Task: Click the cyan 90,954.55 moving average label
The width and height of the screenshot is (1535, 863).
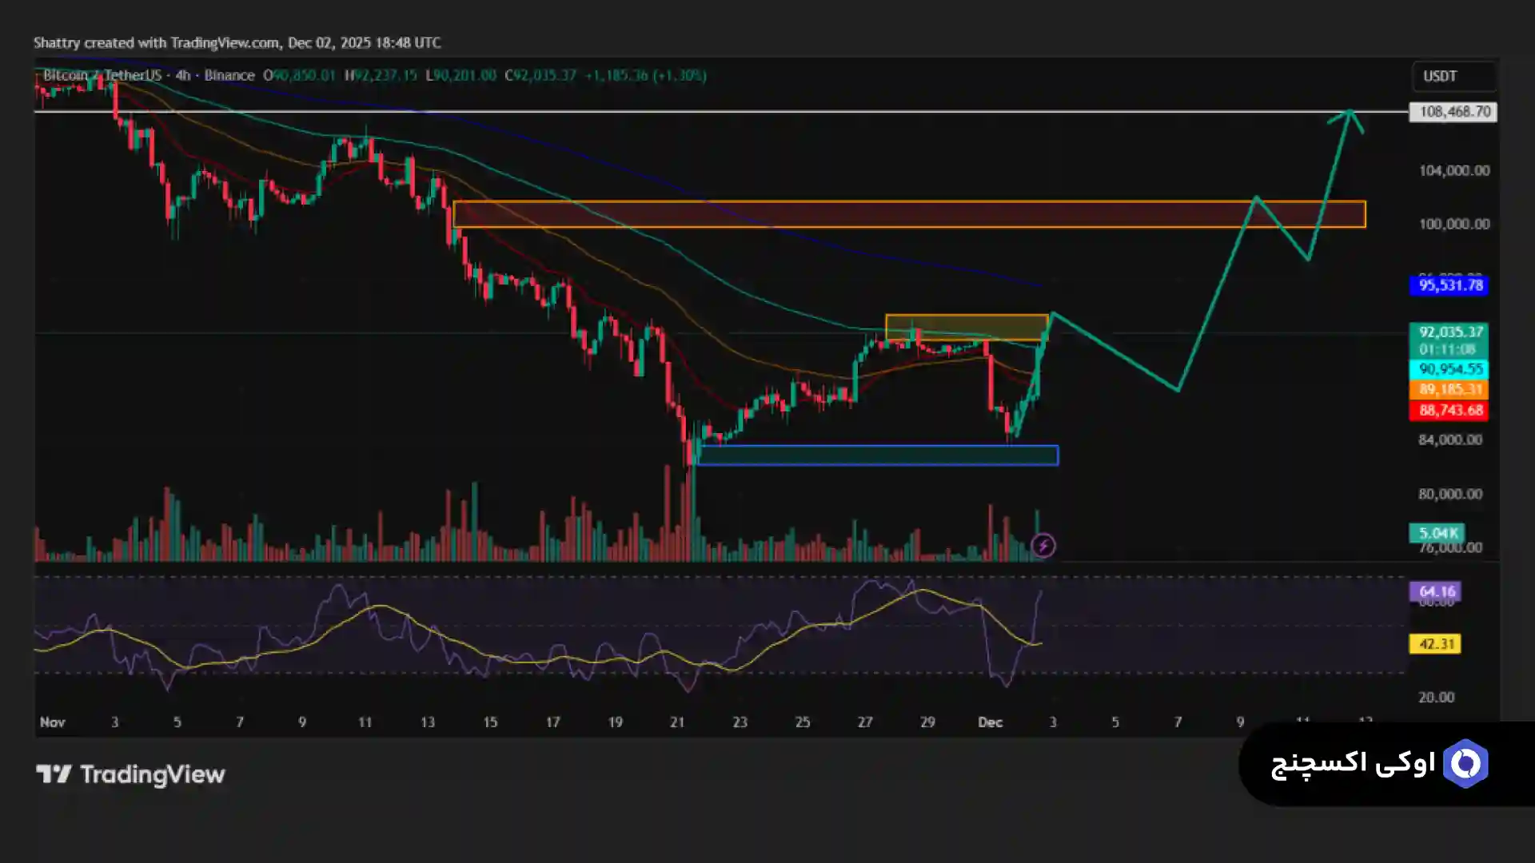Action: tap(1449, 369)
